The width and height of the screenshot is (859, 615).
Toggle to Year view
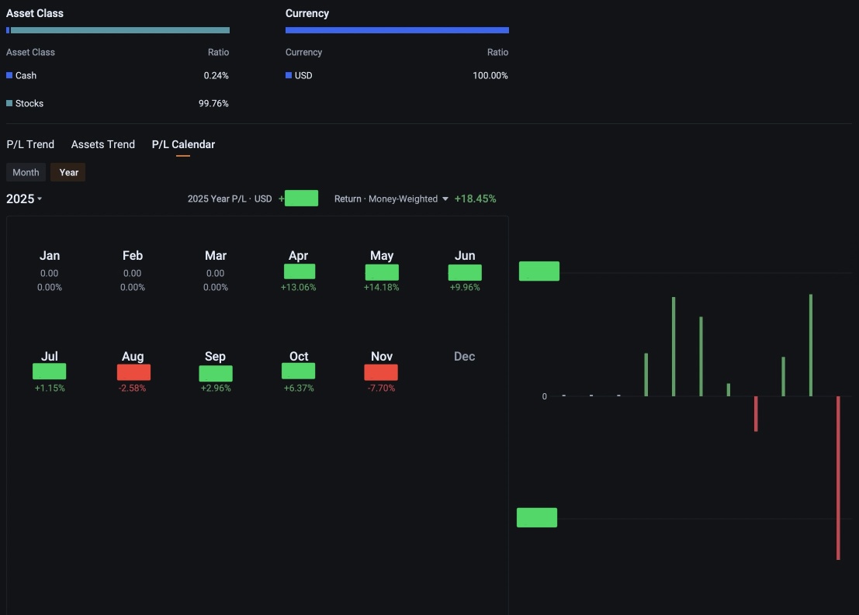pos(68,172)
